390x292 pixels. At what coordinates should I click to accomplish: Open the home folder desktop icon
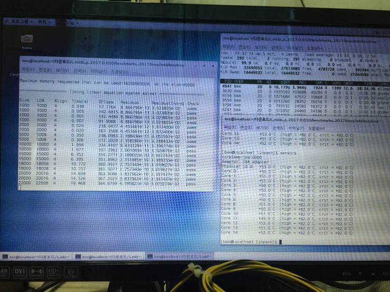coord(27,41)
